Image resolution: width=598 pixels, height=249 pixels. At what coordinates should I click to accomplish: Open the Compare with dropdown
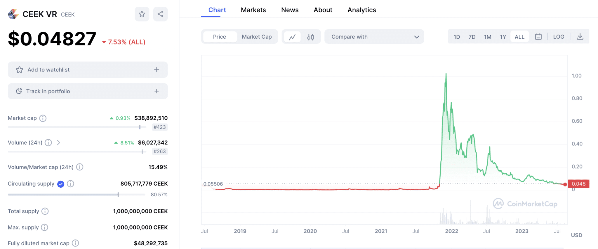click(374, 37)
